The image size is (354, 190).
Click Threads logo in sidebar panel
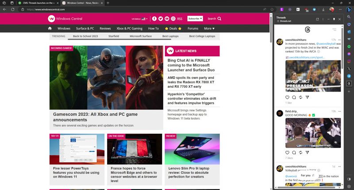click(308, 30)
